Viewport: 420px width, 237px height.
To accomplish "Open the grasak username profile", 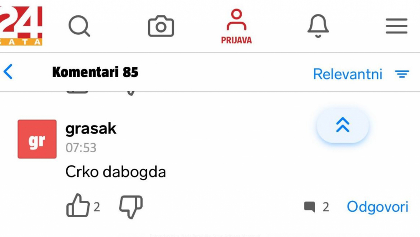I will pos(91,129).
